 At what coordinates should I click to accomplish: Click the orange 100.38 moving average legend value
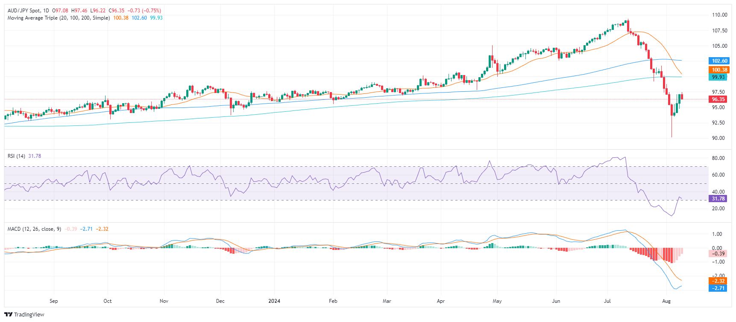point(121,18)
